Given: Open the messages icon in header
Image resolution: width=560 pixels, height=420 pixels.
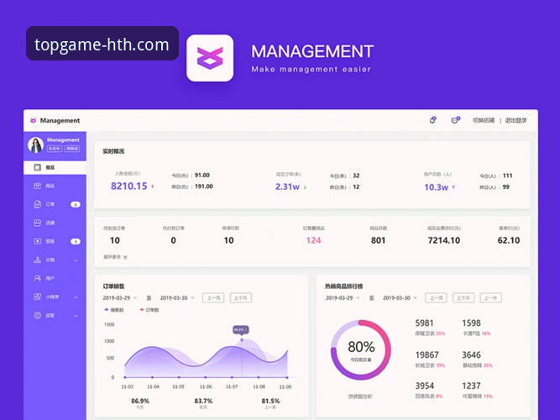Looking at the screenshot, I should coord(455,120).
